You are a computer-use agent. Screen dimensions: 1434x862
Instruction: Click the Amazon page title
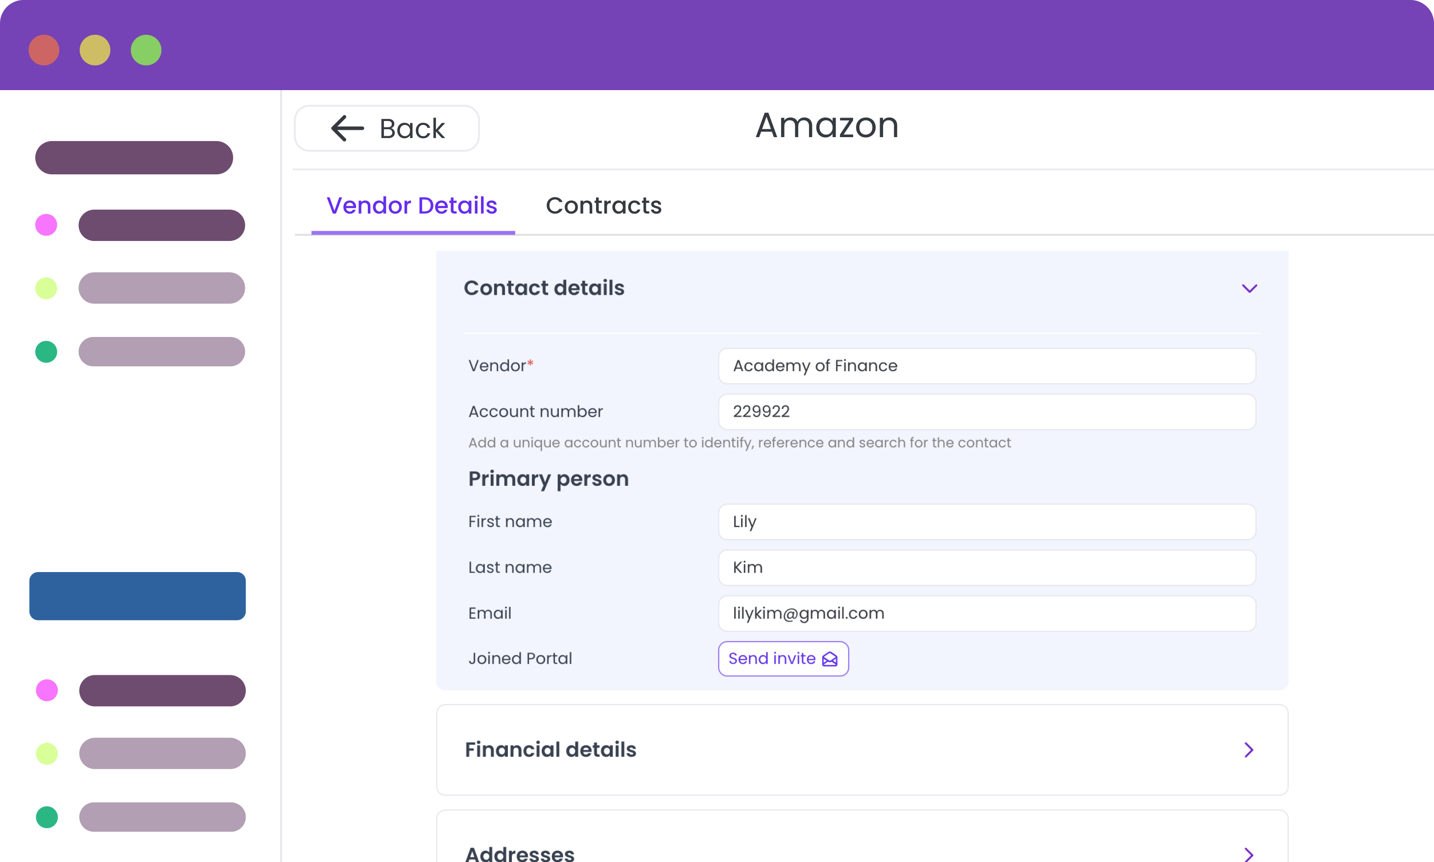coord(827,125)
